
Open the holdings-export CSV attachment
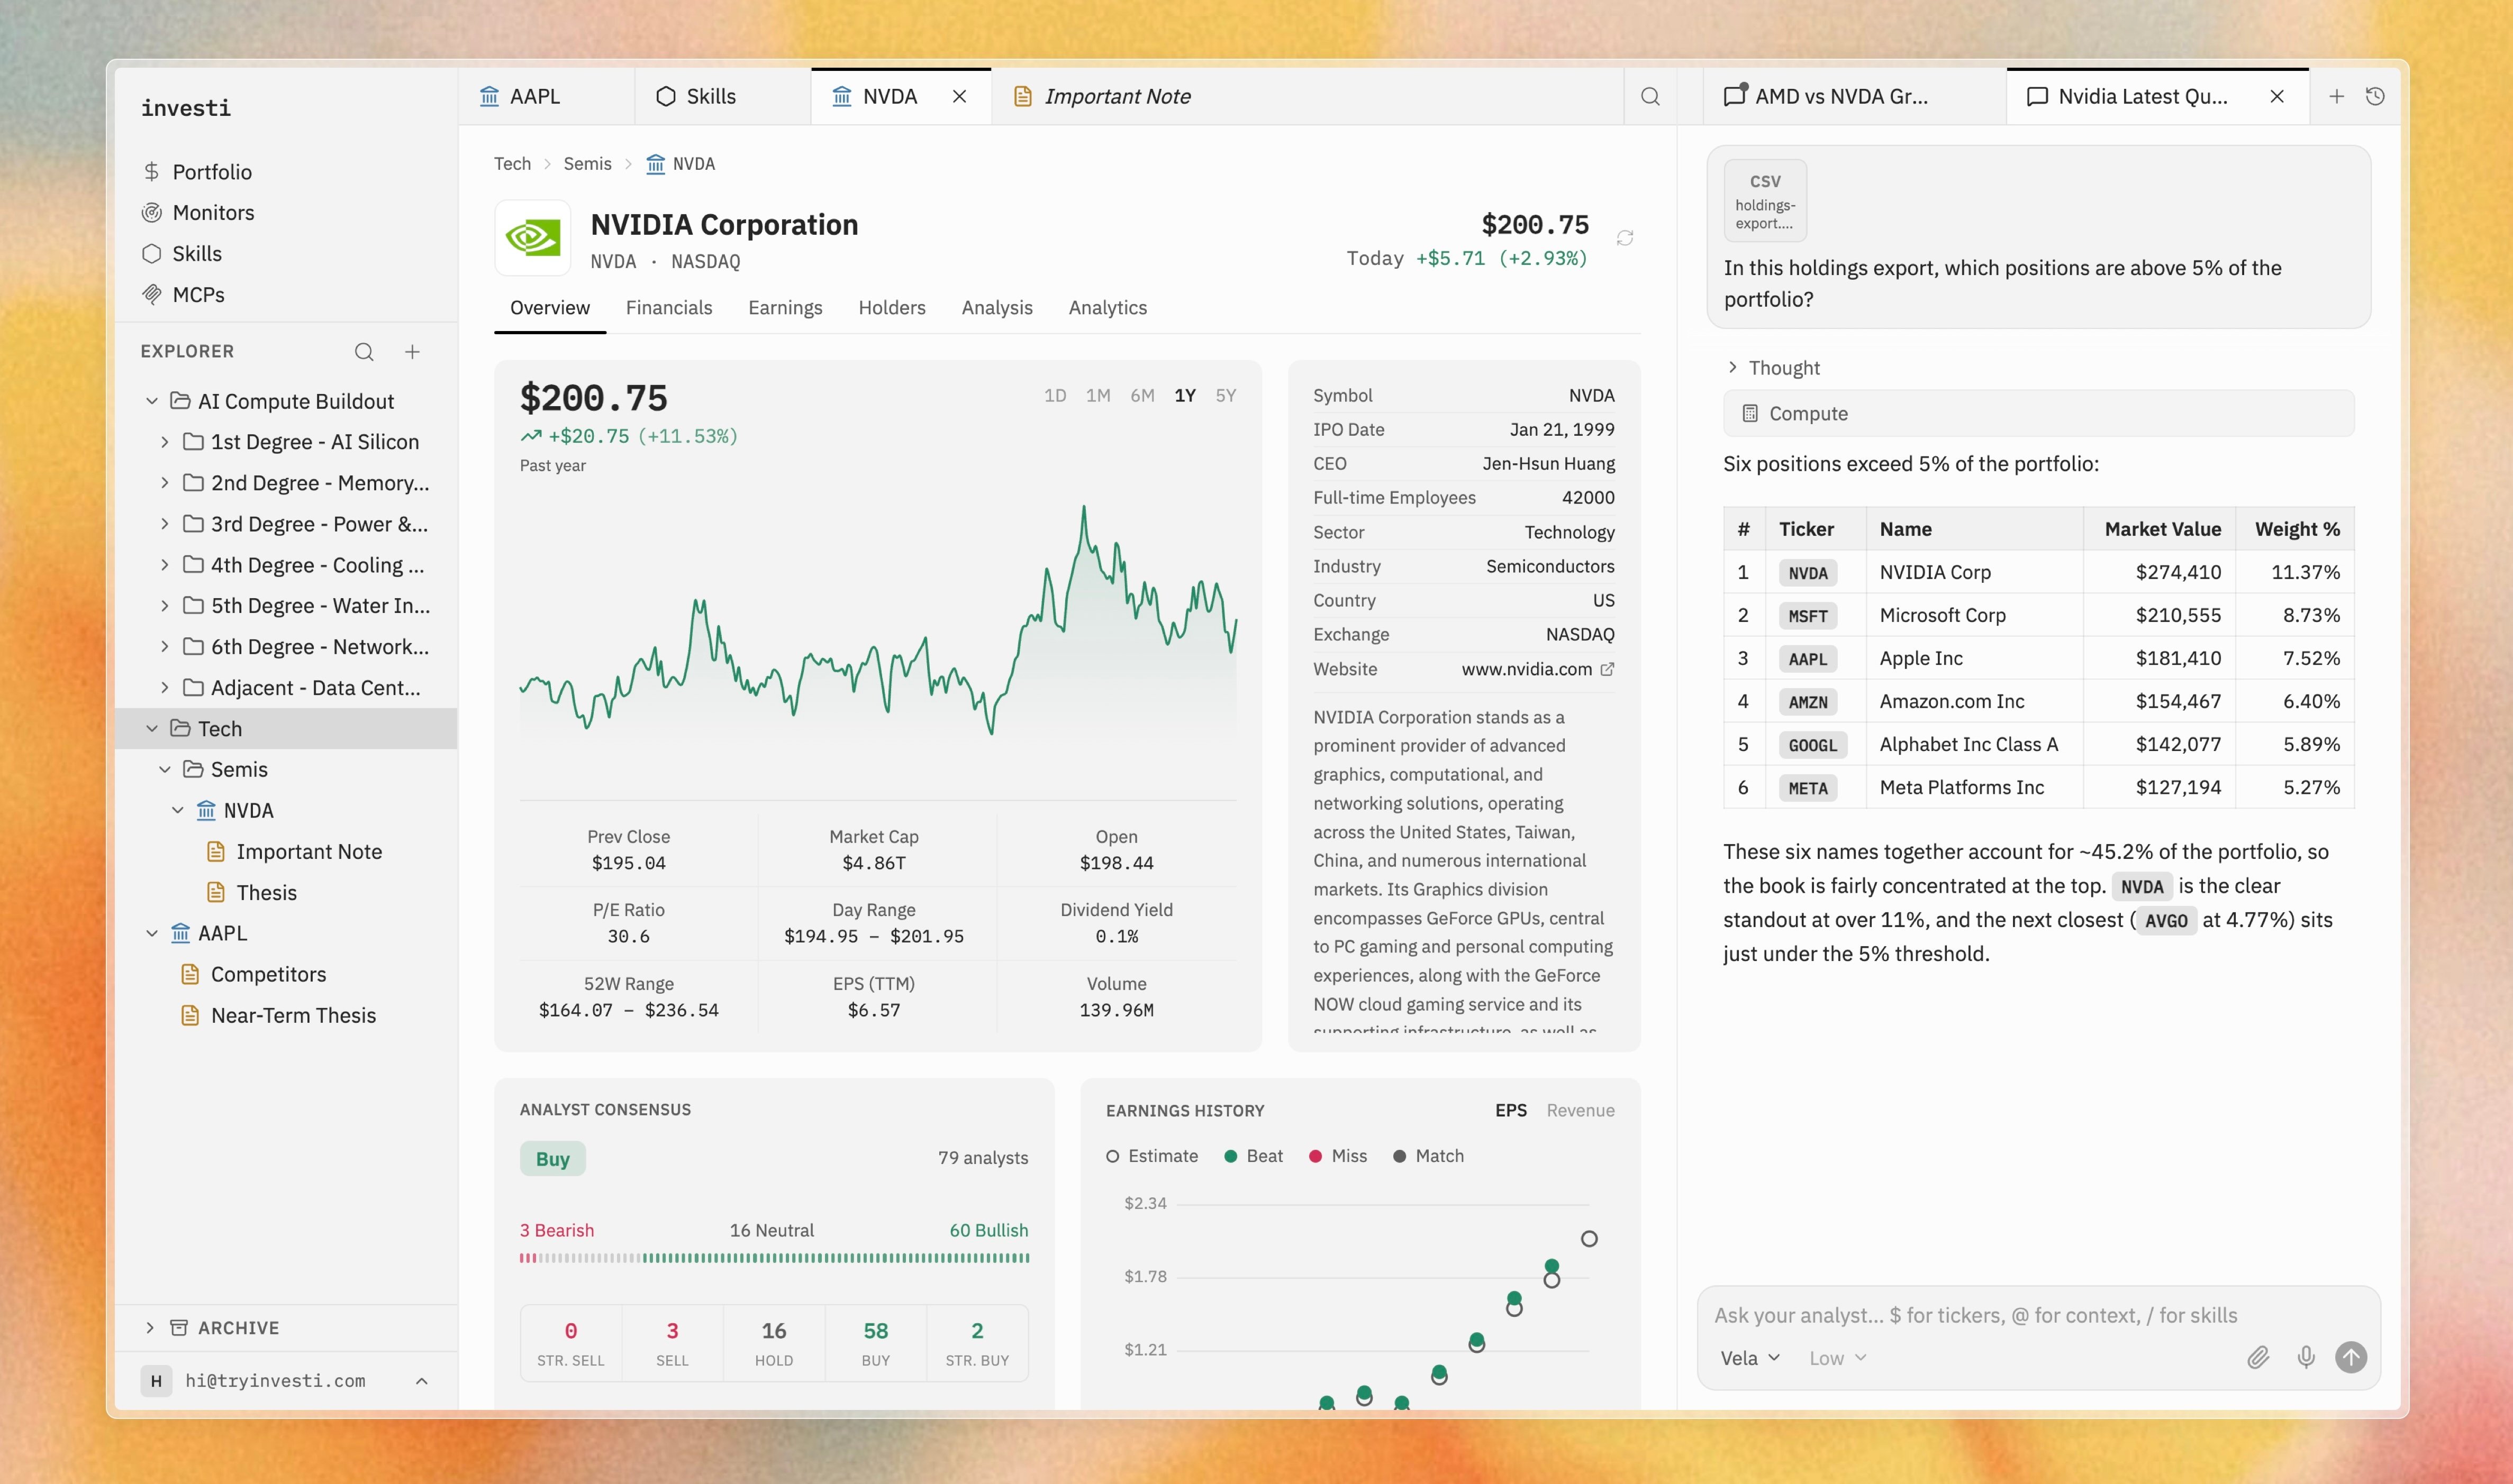pyautogui.click(x=1765, y=201)
